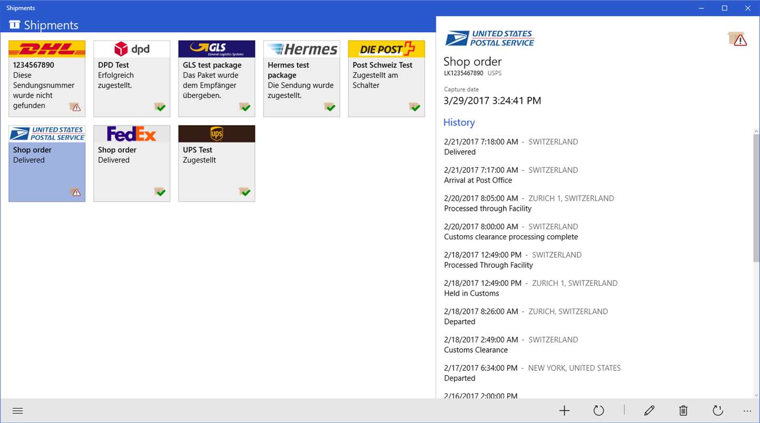Viewport: 760px width, 423px height.
Task: Select the USPS Shop order tile
Action: tap(47, 164)
